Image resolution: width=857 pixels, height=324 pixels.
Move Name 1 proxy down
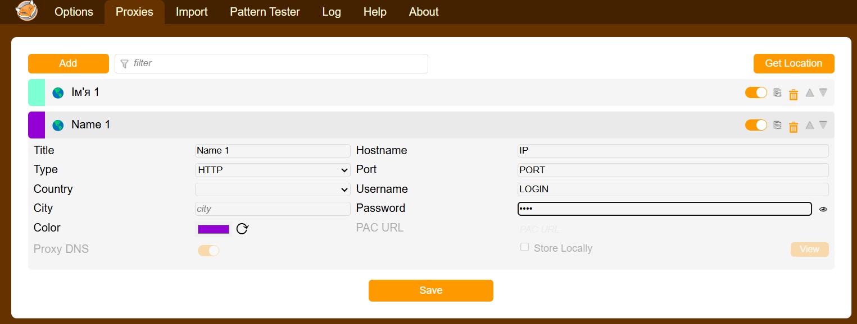[823, 125]
